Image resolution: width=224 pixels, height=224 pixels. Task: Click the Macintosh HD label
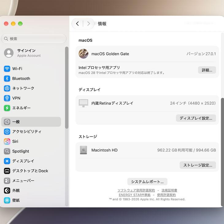coord(104,150)
